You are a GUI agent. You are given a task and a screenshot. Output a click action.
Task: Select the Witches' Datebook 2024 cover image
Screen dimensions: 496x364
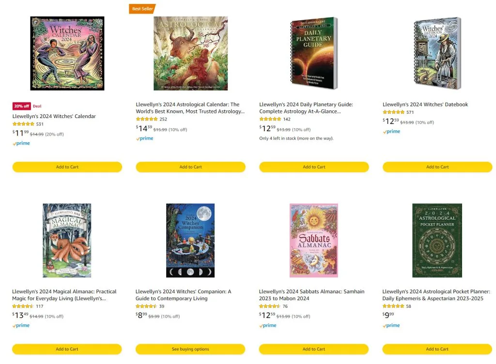437,53
